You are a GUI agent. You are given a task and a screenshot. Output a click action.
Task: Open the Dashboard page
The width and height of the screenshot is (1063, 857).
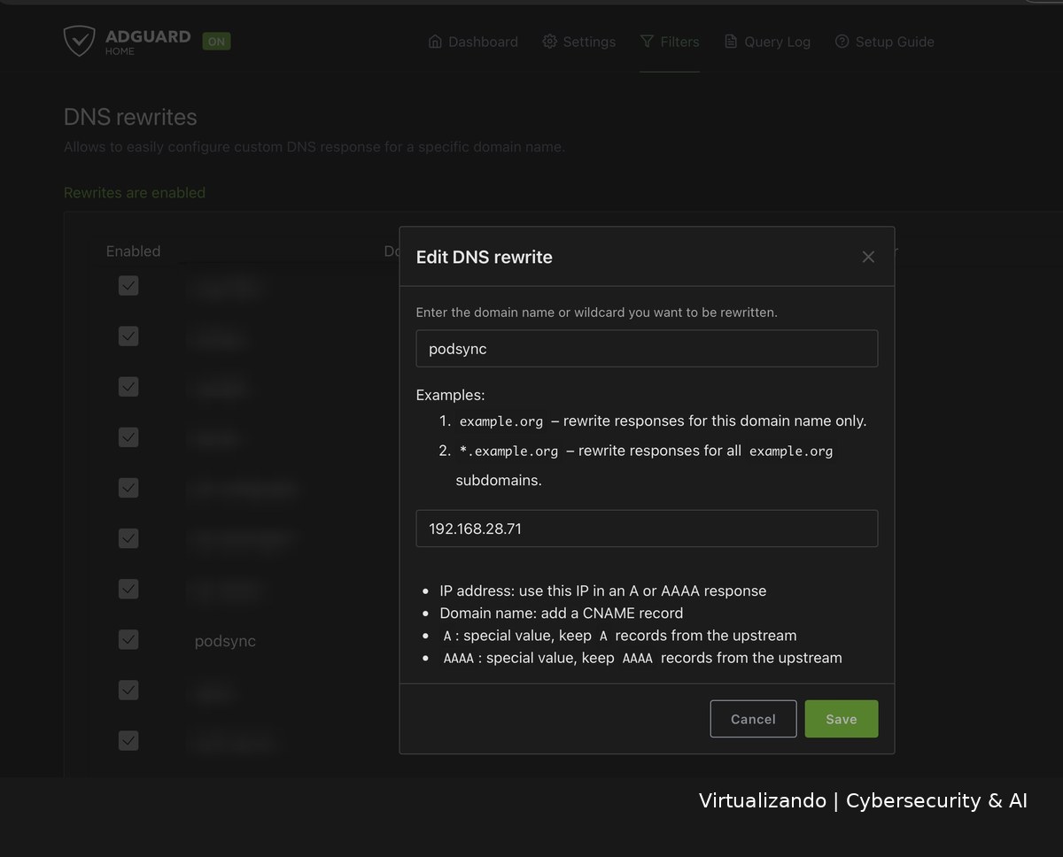(x=473, y=42)
